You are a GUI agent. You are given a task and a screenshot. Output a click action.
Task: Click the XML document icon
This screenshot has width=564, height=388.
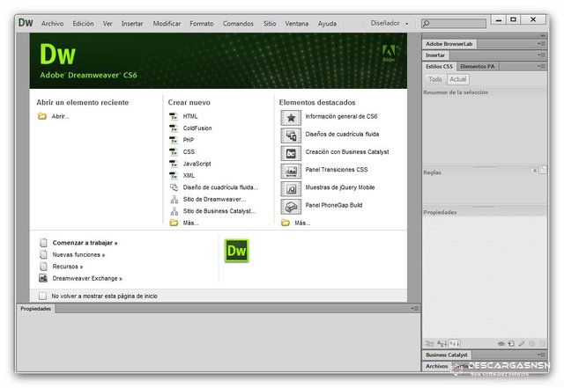tap(174, 175)
